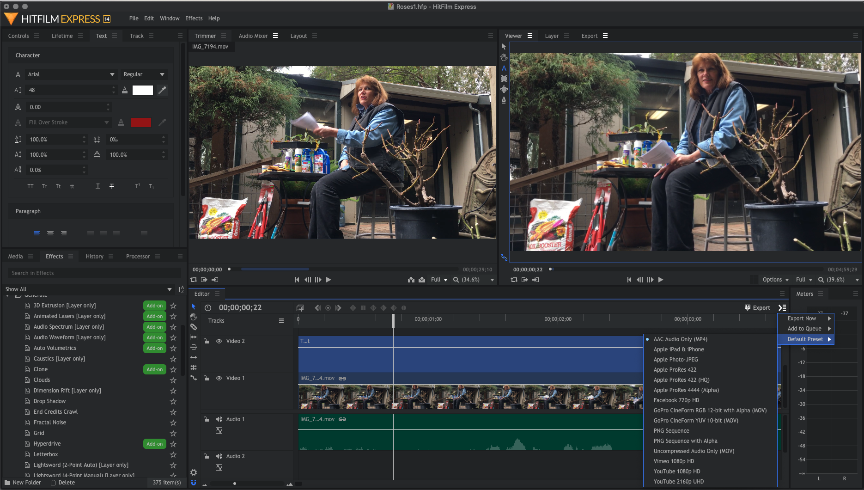Toggle strikethrough text style
Viewport: 864px width, 490px height.
[112, 186]
